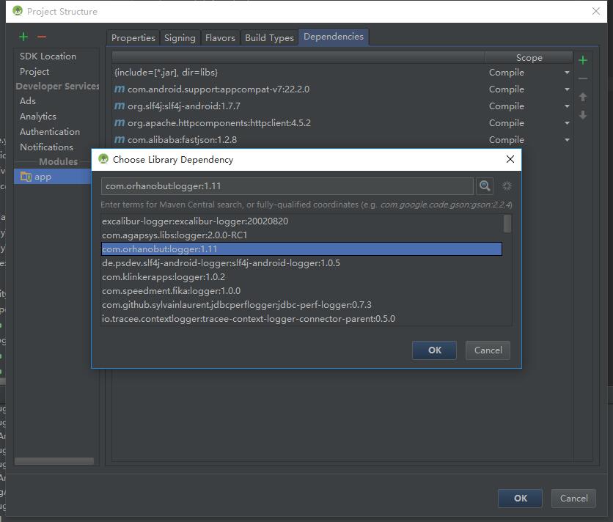Select SDK Location in left sidebar
613x522 pixels.
click(x=48, y=56)
